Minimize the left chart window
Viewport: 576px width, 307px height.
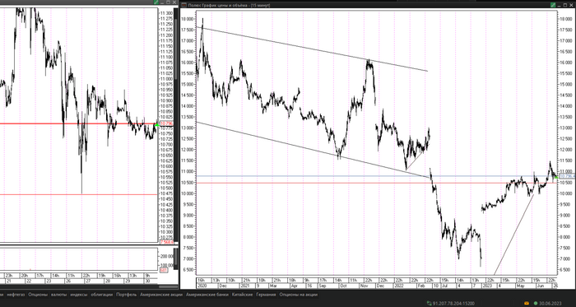(162, 2)
